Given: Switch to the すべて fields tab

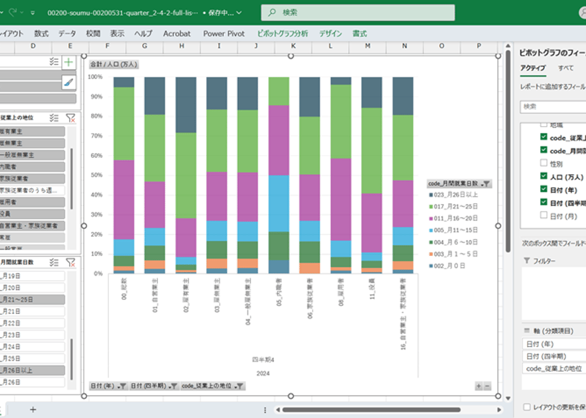Looking at the screenshot, I should [x=566, y=68].
